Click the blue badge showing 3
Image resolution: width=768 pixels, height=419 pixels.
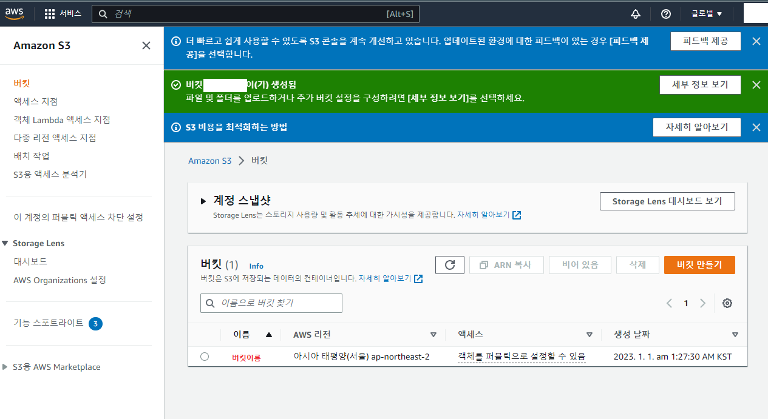95,324
